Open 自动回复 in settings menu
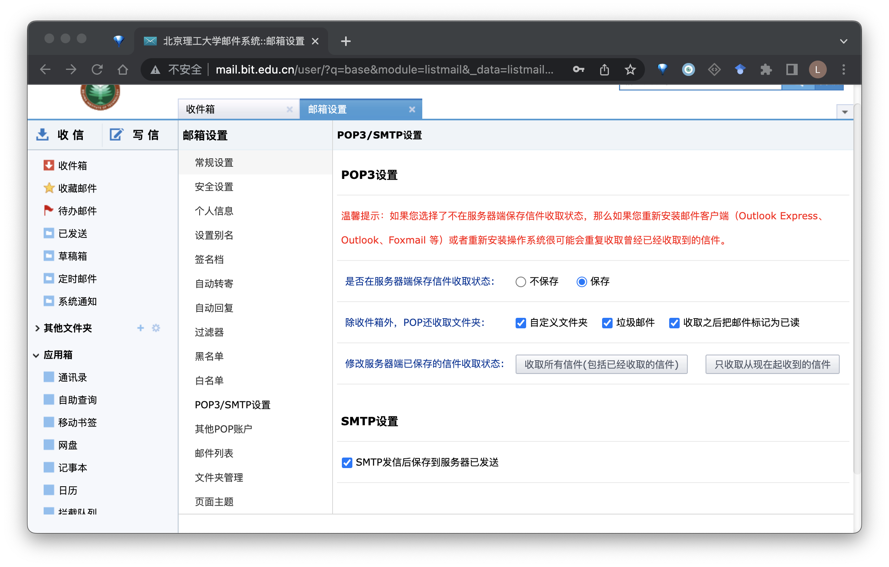 click(x=214, y=308)
